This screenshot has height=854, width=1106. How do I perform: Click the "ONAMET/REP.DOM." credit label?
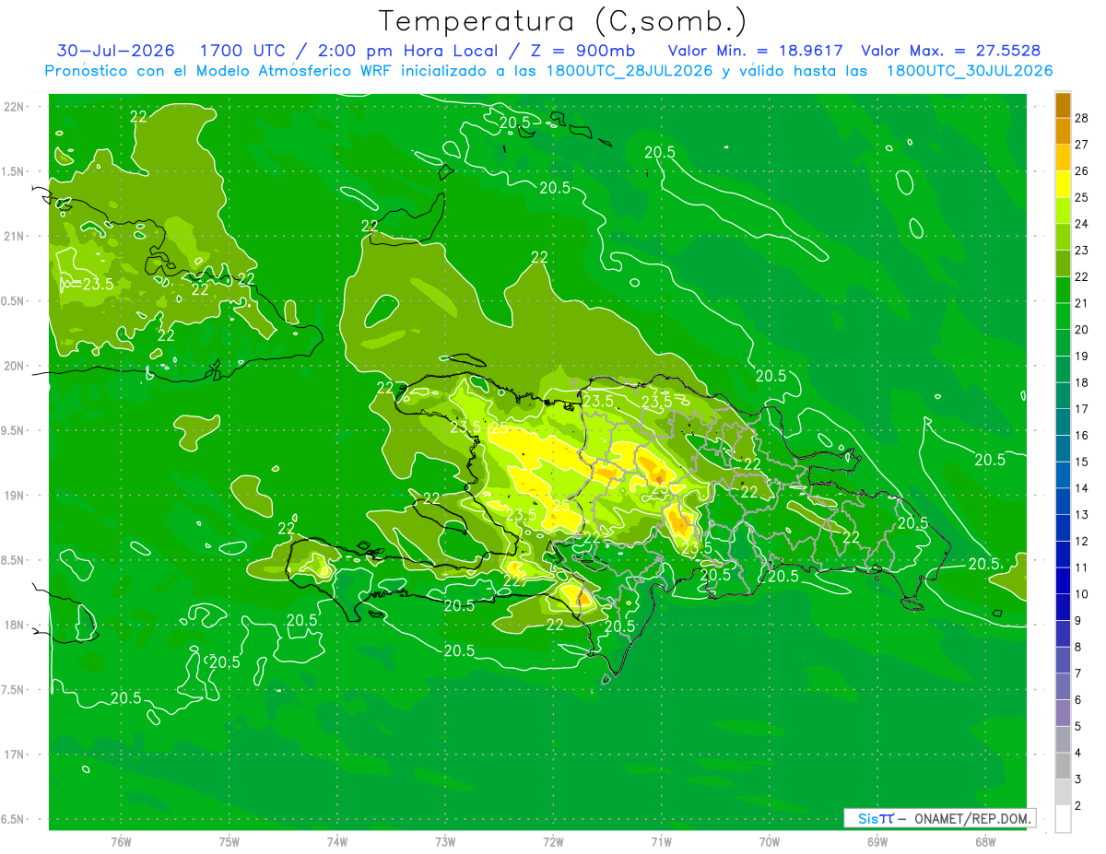tap(973, 818)
